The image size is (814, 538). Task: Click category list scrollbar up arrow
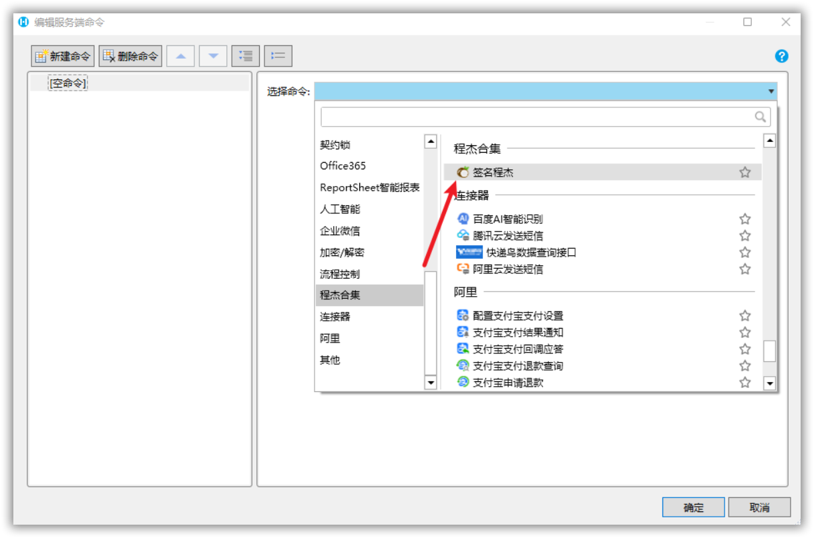431,141
